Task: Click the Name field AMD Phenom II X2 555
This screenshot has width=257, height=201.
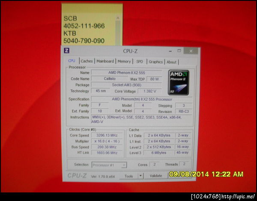Action: 126,72
